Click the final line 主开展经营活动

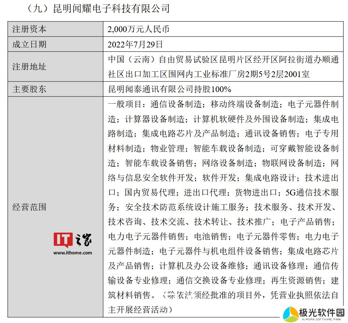point(140,310)
